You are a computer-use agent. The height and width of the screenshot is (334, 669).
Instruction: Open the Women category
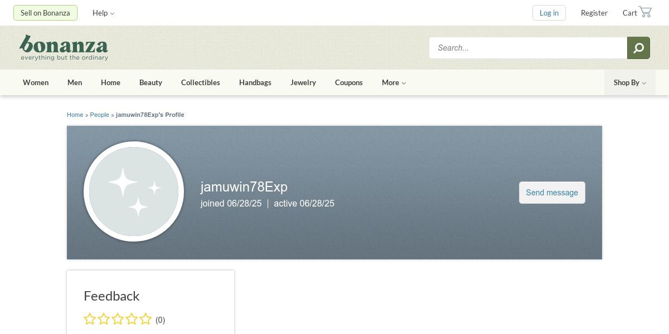[36, 82]
